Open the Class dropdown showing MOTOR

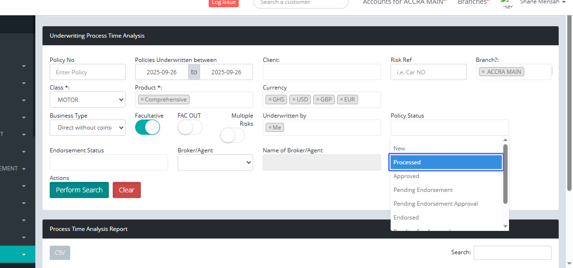(x=87, y=100)
